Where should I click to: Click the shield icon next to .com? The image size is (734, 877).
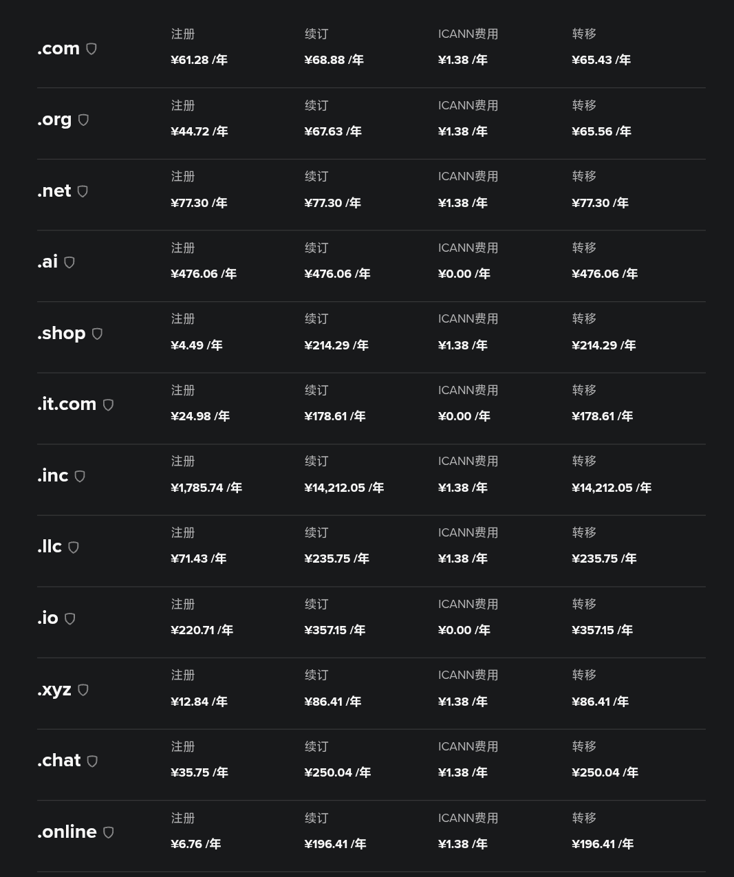click(x=91, y=49)
